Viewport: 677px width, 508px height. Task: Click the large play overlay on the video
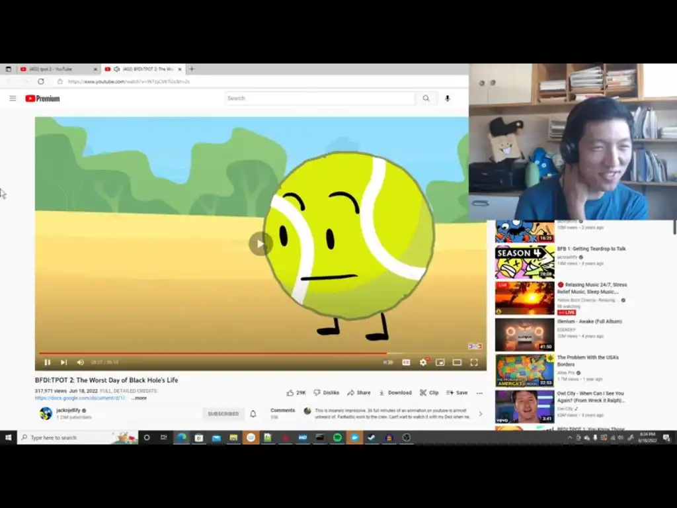point(260,243)
